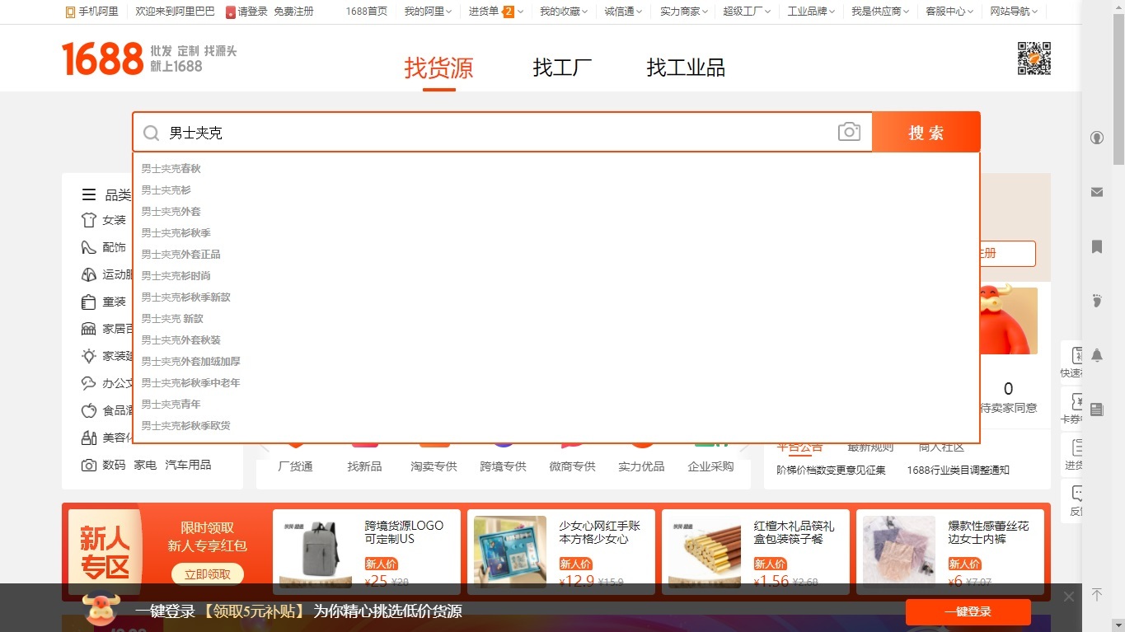1125x632 pixels.
Task: Click the 办公 category icon
Action: pos(89,383)
